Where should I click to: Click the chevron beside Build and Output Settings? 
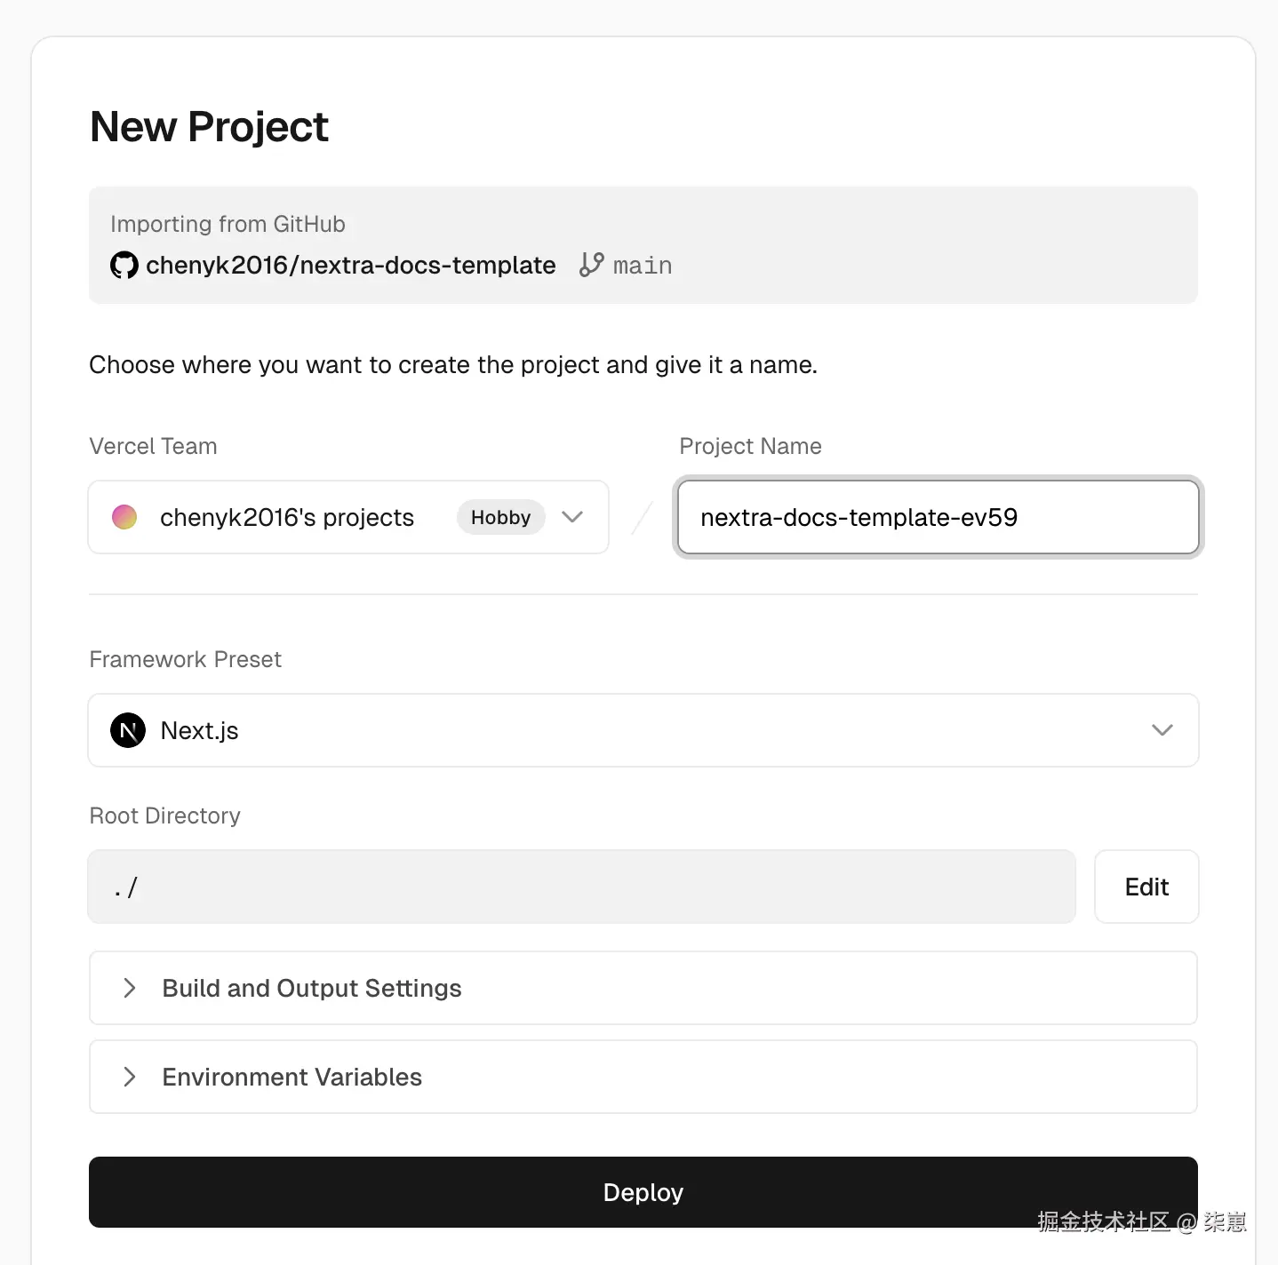pos(130,988)
